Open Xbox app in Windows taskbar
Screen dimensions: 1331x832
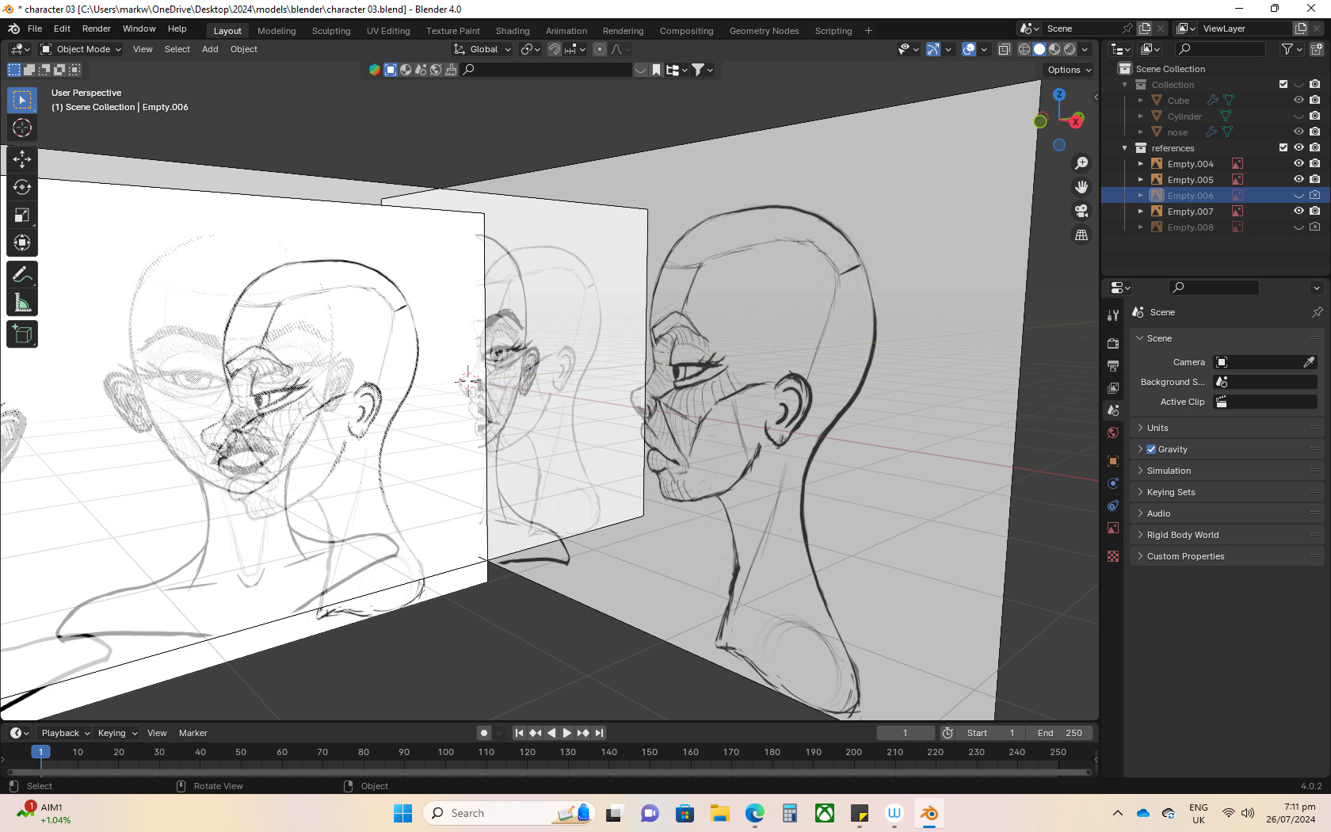825,813
